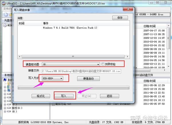Click down arrow of UltraISO file list scrollbar
This screenshot has width=172, height=125.
coord(168,66)
